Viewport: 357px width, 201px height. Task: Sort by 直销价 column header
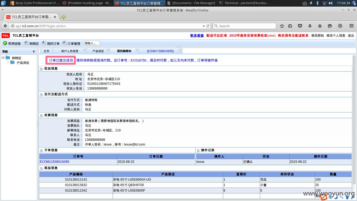coord(241,174)
